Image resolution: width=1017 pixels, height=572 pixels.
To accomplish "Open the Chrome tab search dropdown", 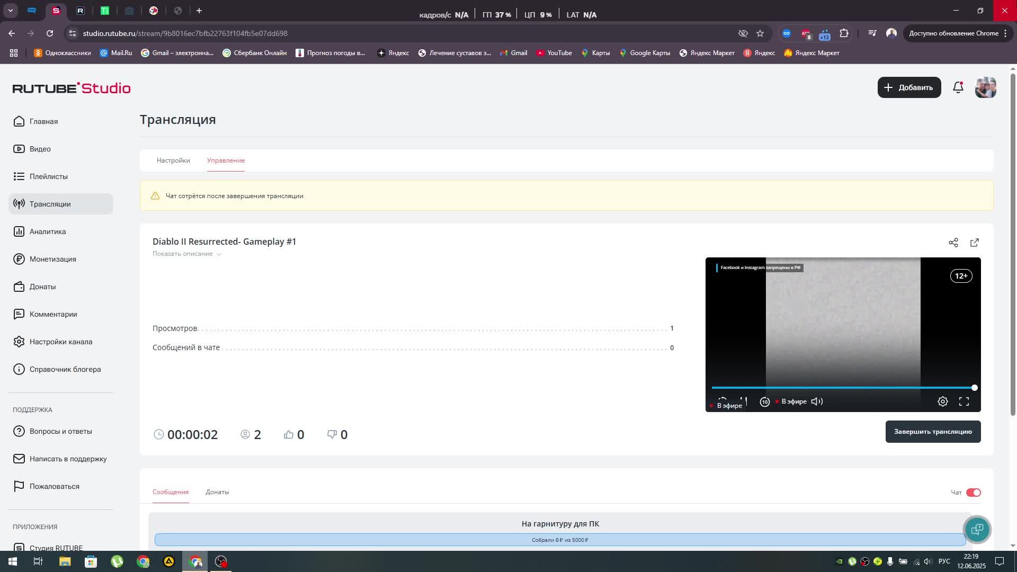I will tap(10, 11).
